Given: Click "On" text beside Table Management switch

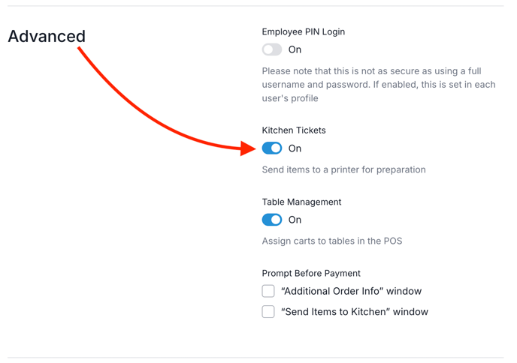Looking at the screenshot, I should click(x=295, y=220).
